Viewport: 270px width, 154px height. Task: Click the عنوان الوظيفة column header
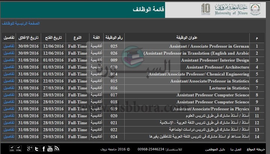(187, 38)
